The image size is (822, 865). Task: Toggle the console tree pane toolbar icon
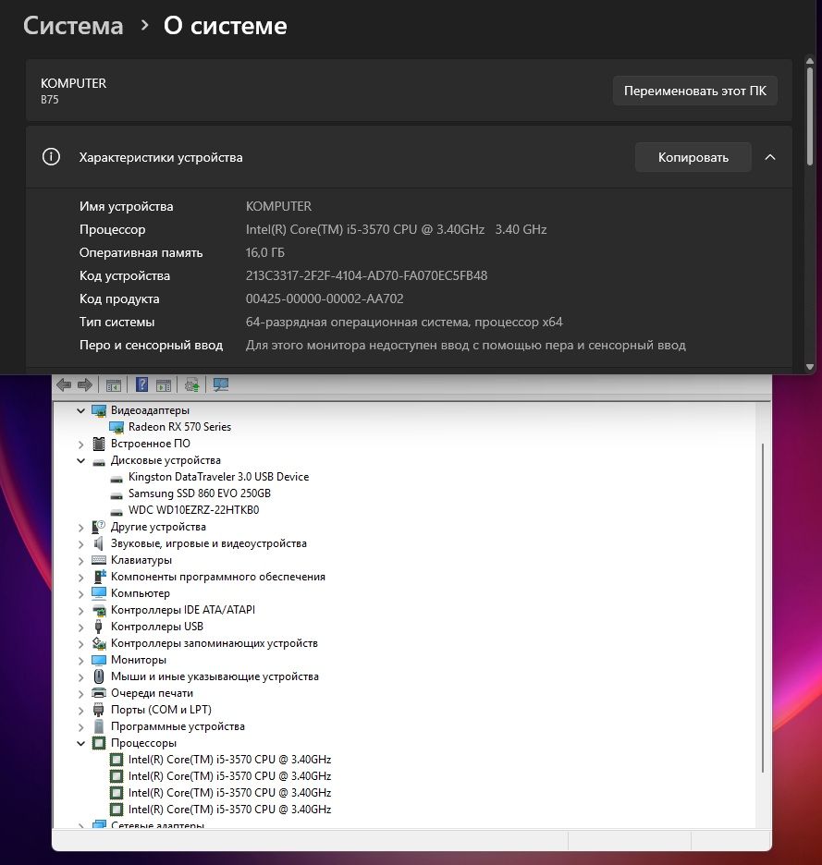point(114,385)
